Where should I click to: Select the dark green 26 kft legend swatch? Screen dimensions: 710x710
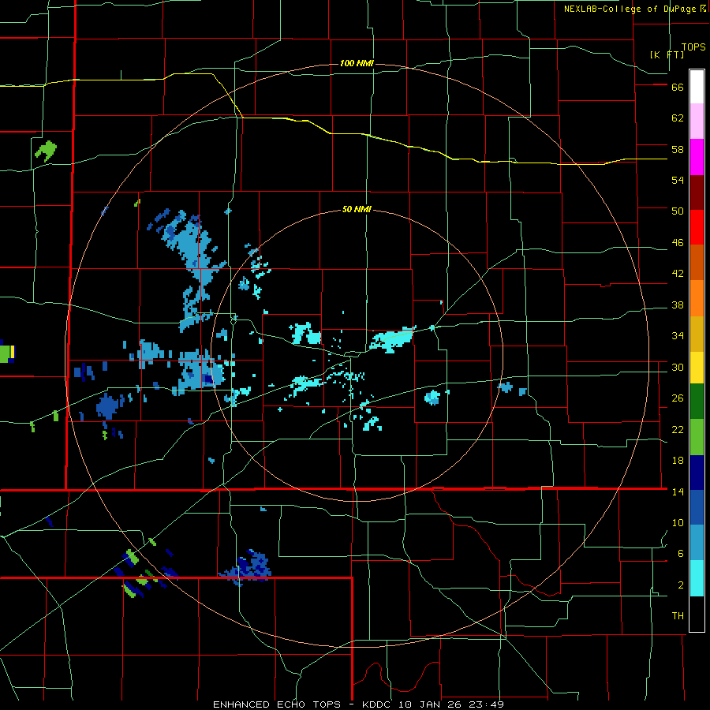(697, 402)
